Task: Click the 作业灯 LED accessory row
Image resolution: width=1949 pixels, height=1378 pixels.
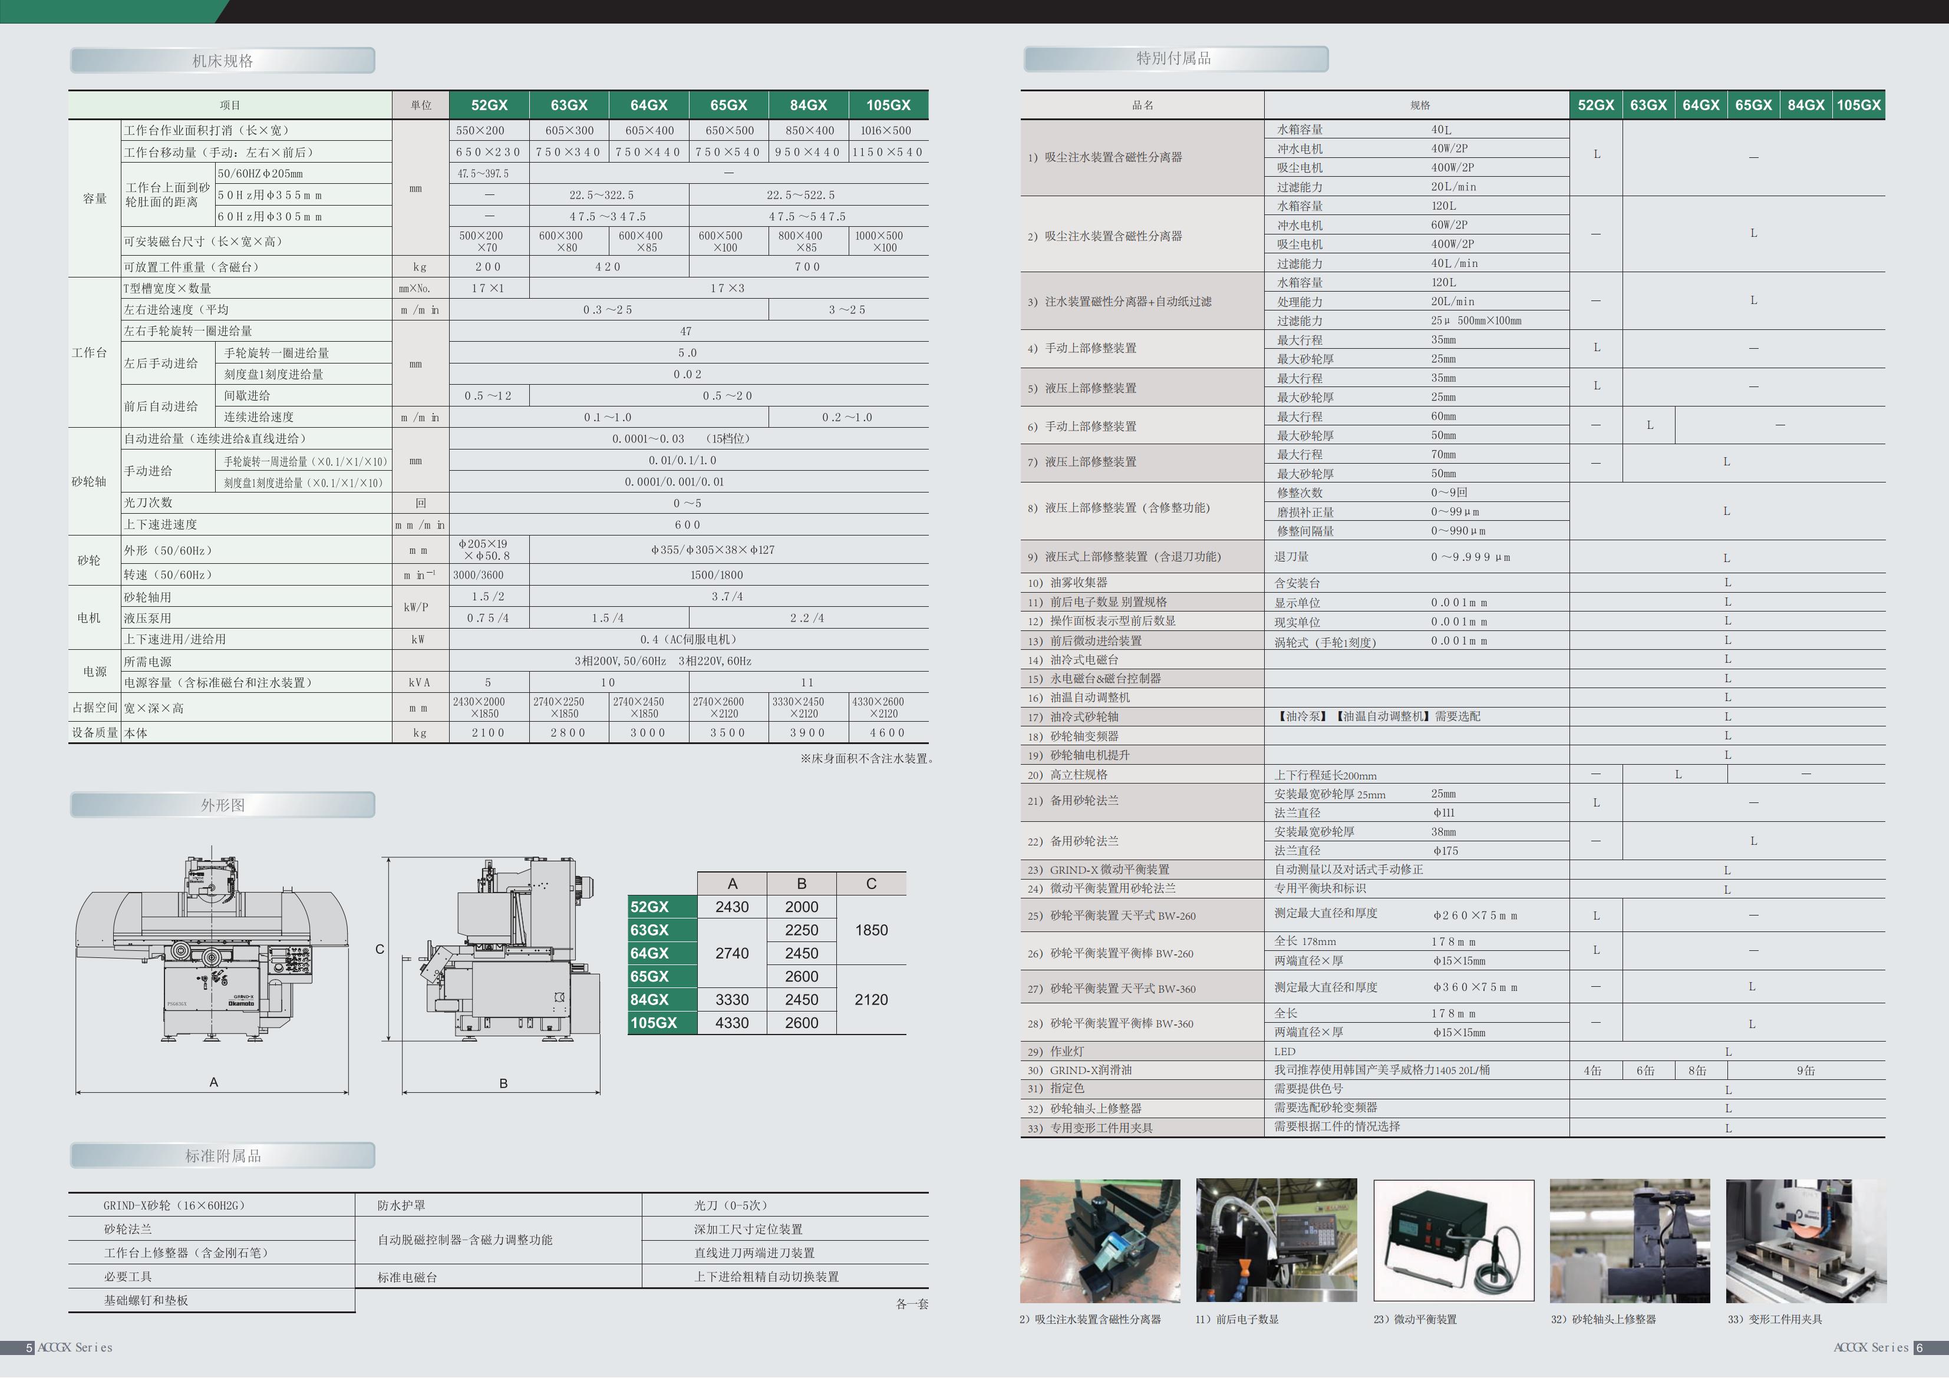Action: tap(1067, 1051)
